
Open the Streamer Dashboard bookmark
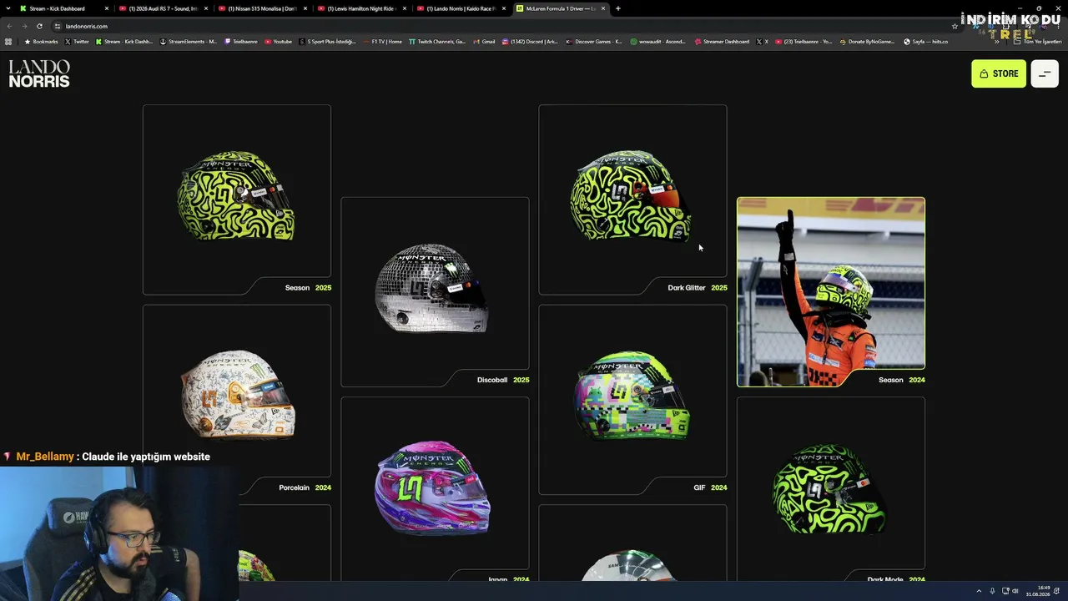tap(722, 42)
